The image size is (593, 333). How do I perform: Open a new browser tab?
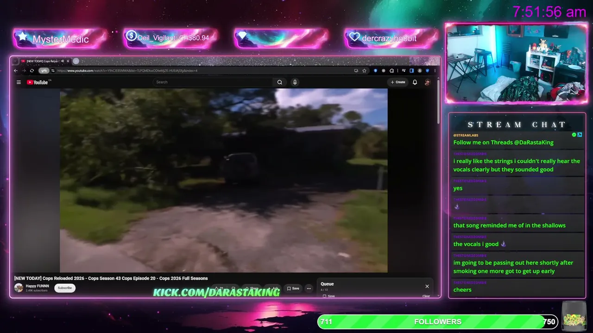coord(76,61)
